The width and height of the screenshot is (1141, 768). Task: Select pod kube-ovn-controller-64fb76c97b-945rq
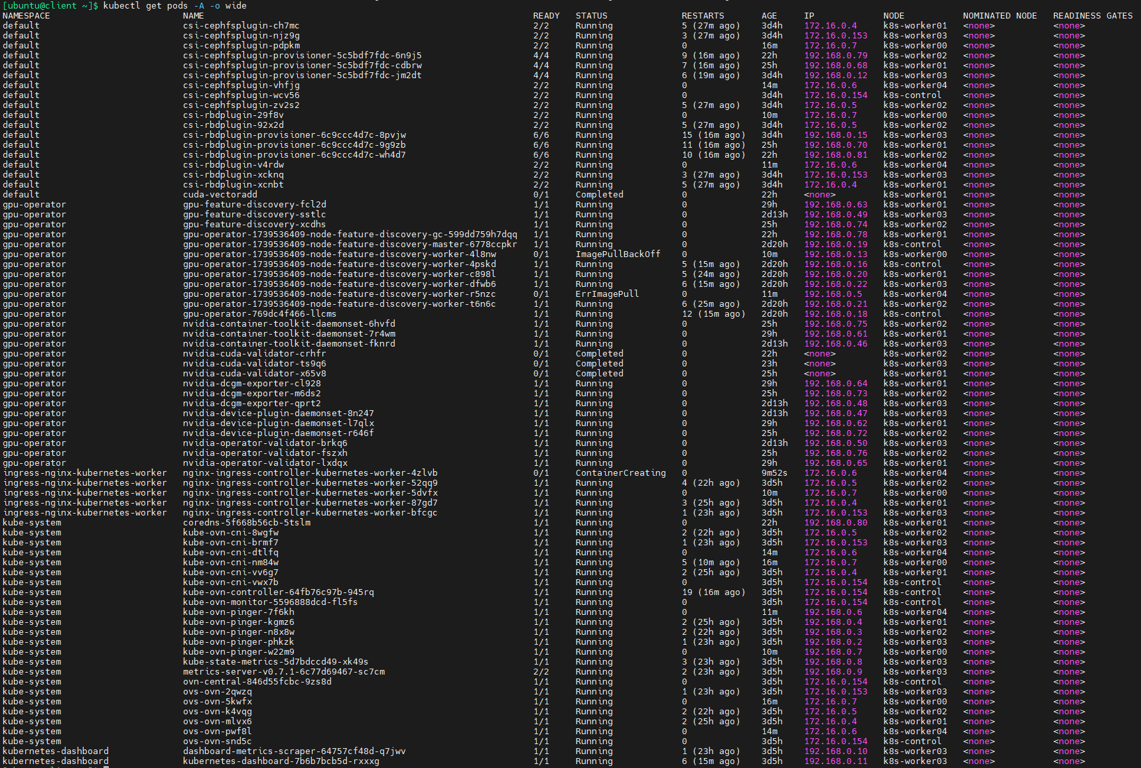point(278,592)
